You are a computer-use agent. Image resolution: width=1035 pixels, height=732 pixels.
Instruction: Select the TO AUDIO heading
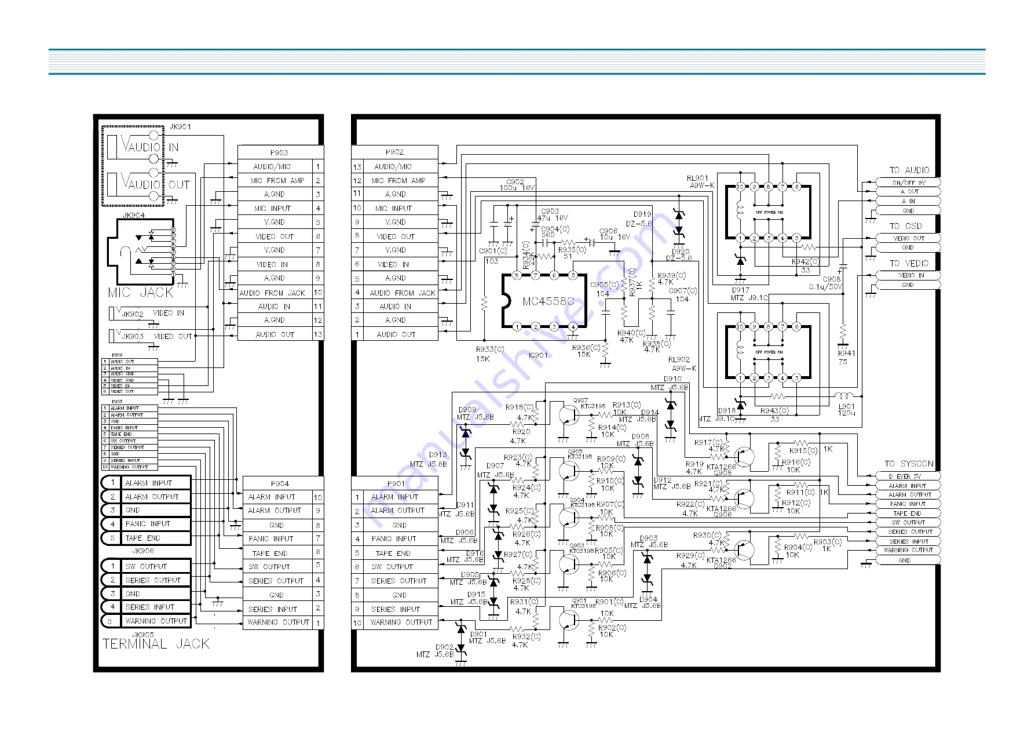click(909, 170)
